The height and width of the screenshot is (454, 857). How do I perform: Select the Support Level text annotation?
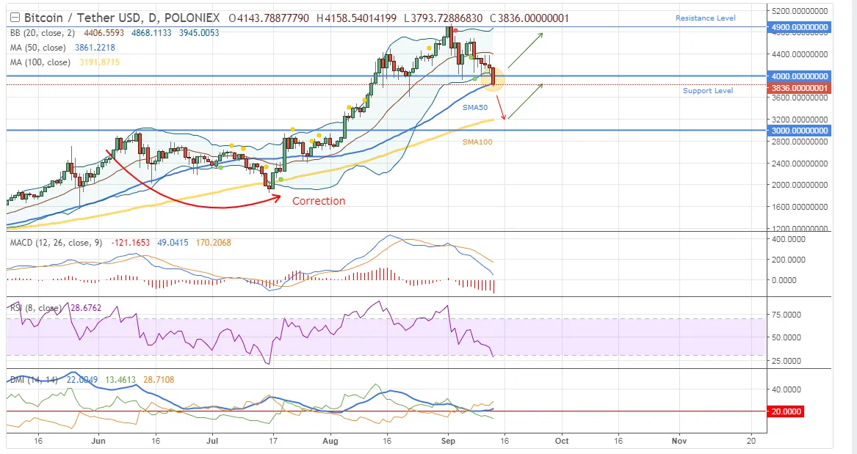pyautogui.click(x=708, y=91)
